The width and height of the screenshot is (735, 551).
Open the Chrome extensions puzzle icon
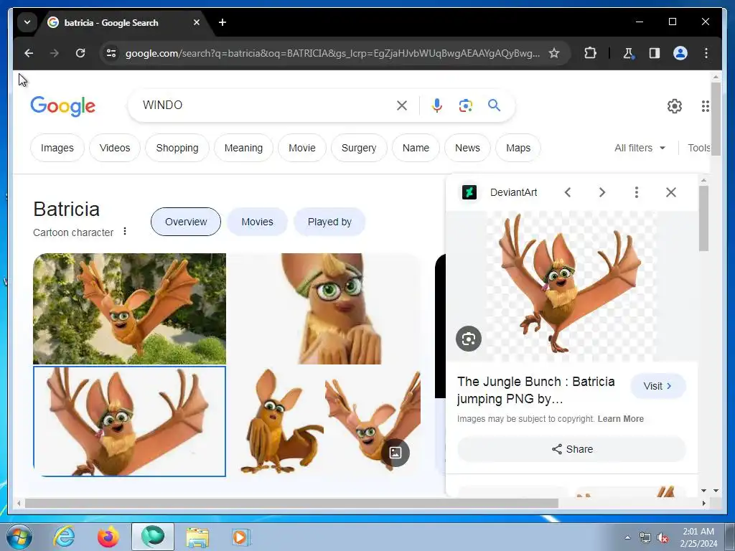point(590,53)
